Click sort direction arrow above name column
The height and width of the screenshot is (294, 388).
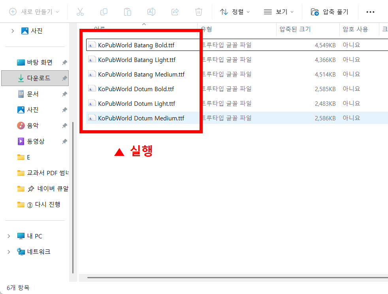pyautogui.click(x=144, y=24)
